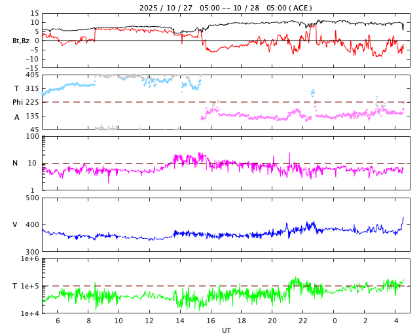The image size is (419, 335).
Task: Select the '1e+5' temperature tick
Action: (x=30, y=286)
